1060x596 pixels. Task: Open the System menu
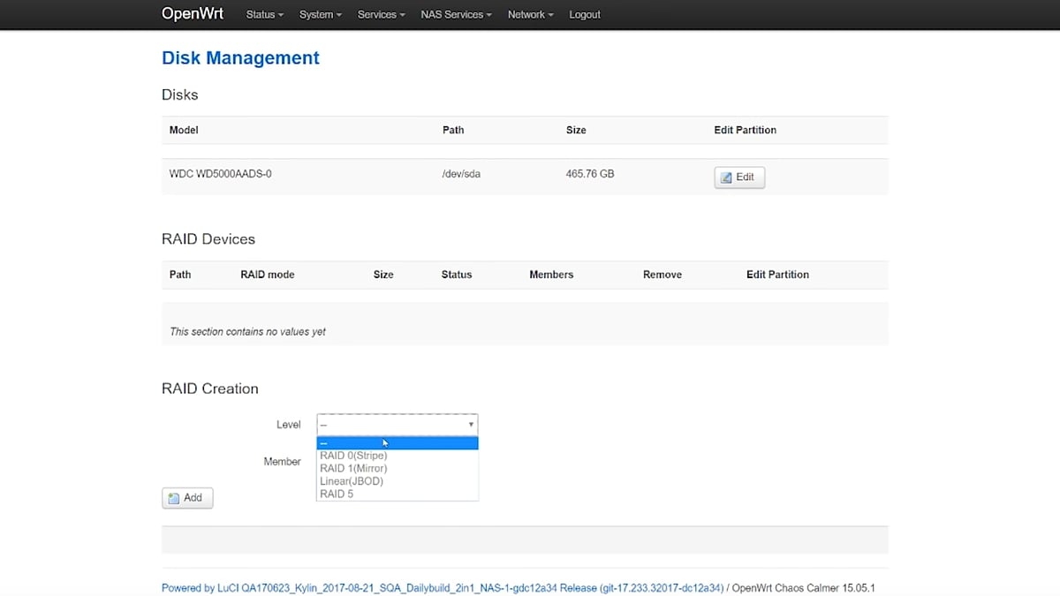pos(320,15)
